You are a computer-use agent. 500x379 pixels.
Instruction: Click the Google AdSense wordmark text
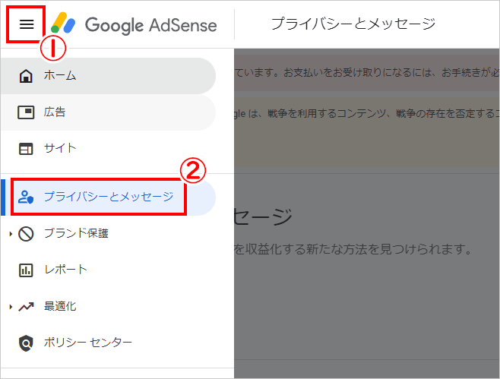(x=150, y=25)
